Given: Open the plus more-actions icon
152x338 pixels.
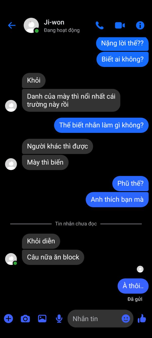Looking at the screenshot, I should coord(8,318).
